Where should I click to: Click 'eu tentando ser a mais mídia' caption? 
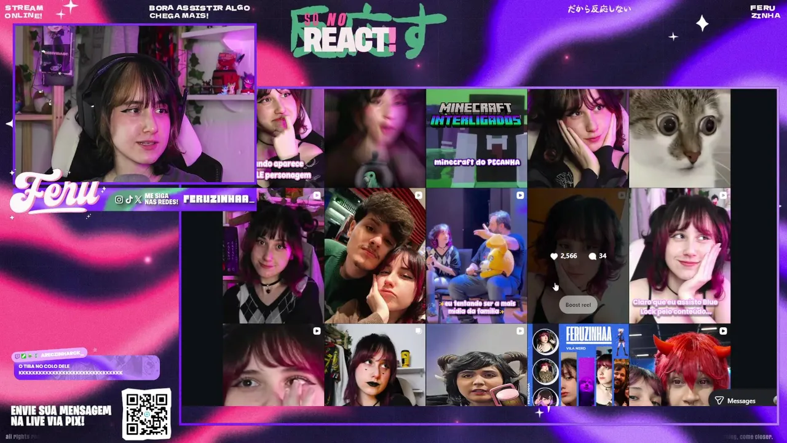tap(477, 307)
